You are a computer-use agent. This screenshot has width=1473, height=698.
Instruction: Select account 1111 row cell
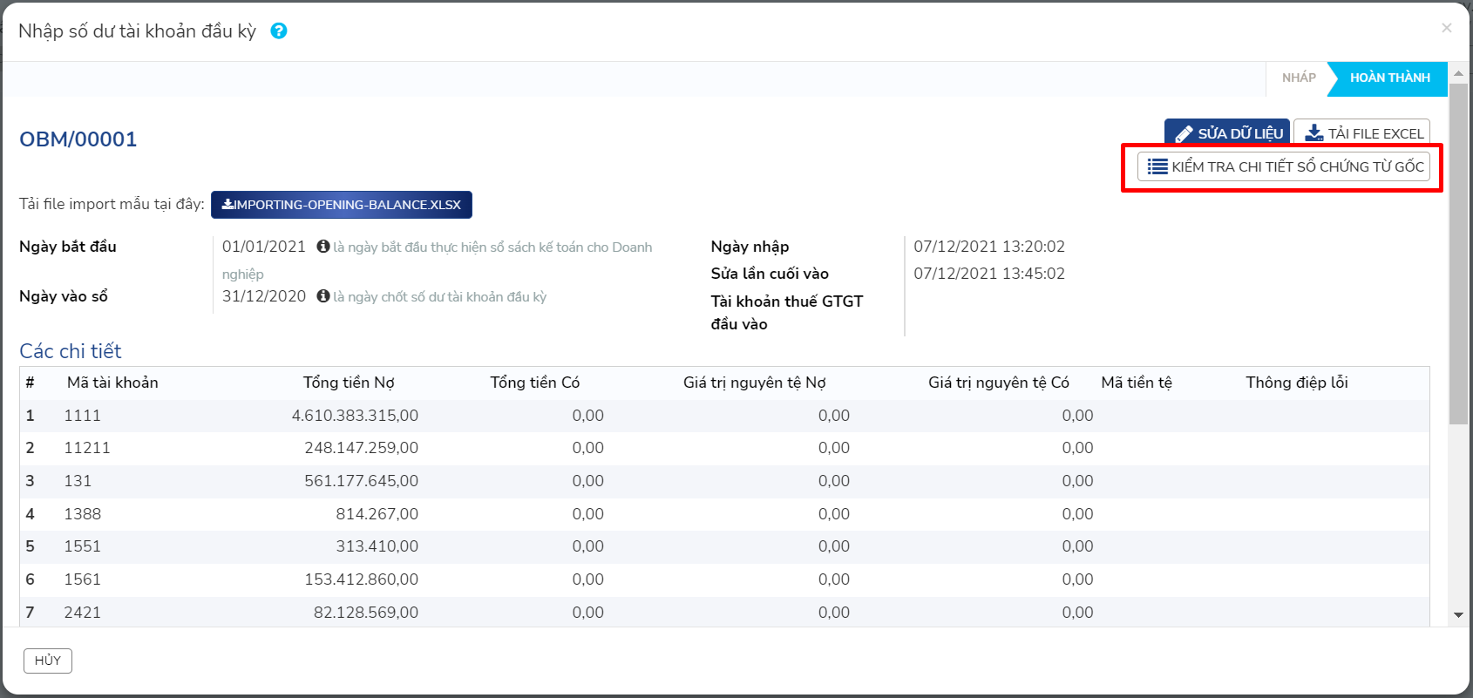[83, 416]
